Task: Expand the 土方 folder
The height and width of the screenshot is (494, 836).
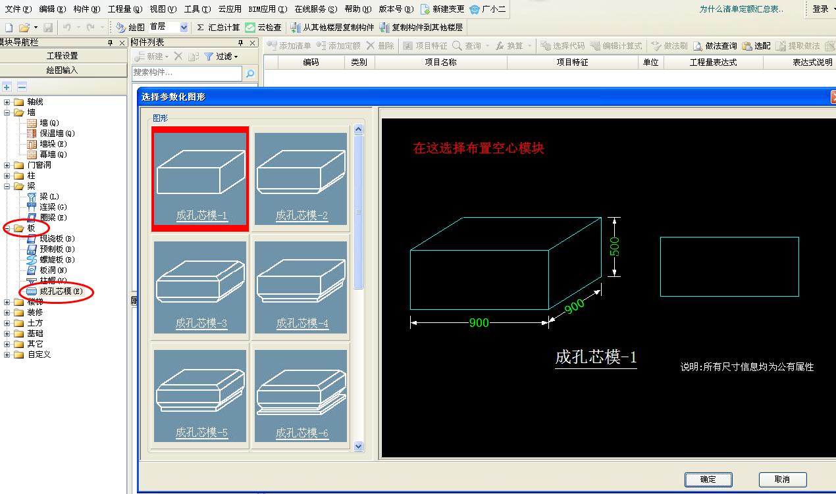Action: 7,323
